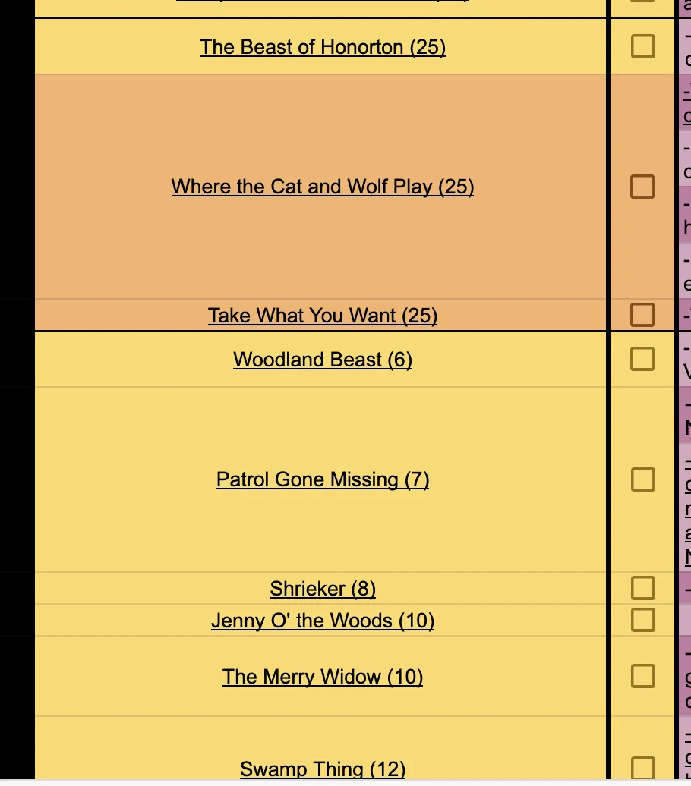
Task: Mark Where the Cat and Wolf Play complete
Action: (642, 186)
